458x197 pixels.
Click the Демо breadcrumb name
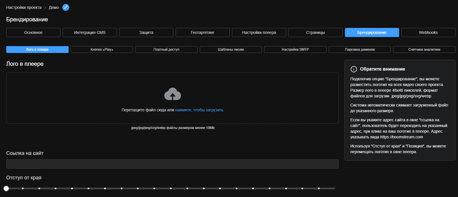tap(54, 7)
